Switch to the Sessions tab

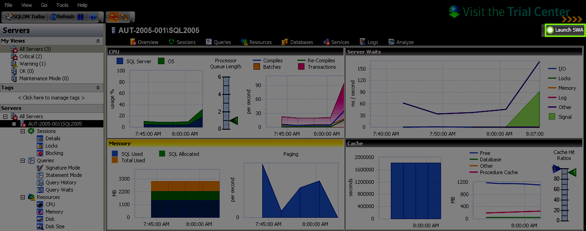182,42
